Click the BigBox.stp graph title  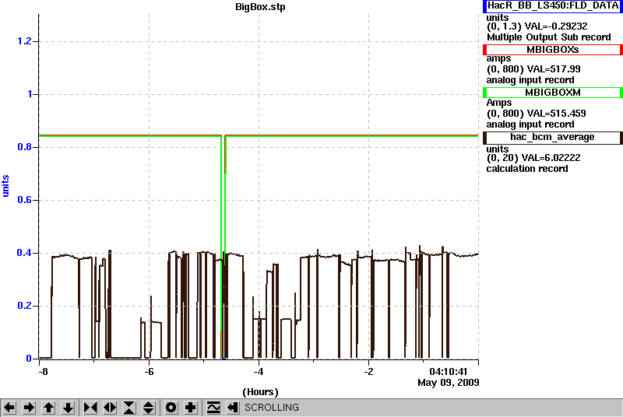point(260,7)
